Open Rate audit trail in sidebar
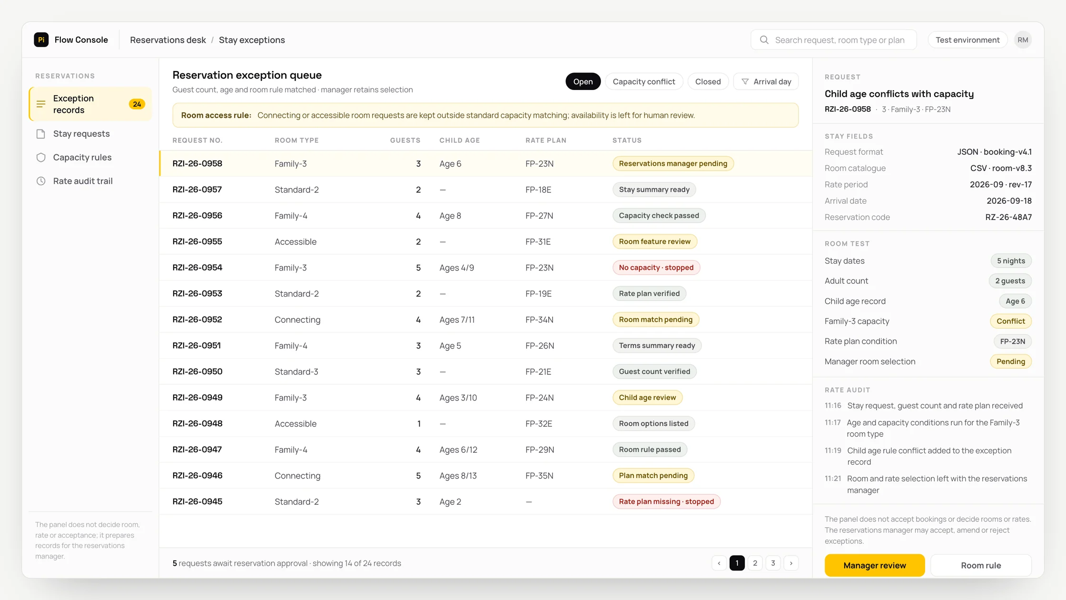This screenshot has height=600, width=1066. point(90,181)
